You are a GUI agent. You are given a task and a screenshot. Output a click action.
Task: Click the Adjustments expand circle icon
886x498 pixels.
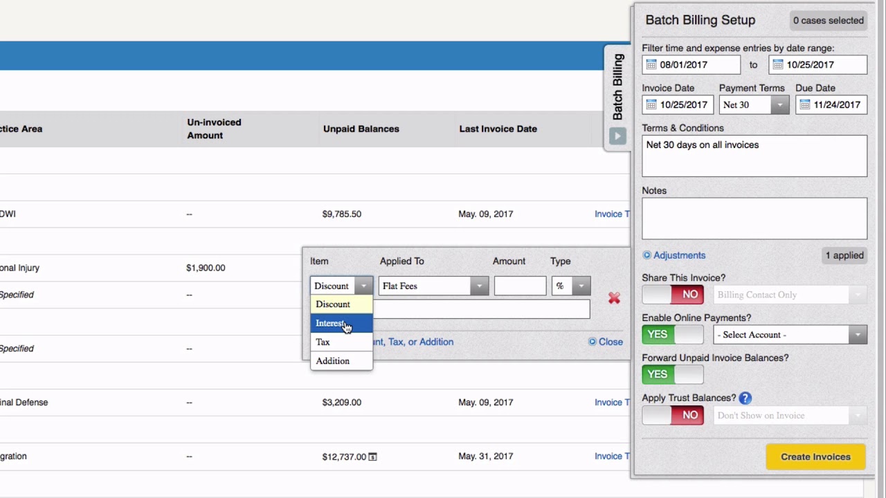[x=647, y=255]
